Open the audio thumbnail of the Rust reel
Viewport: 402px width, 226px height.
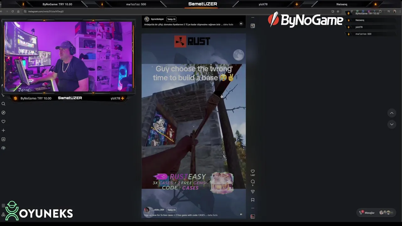[253, 216]
